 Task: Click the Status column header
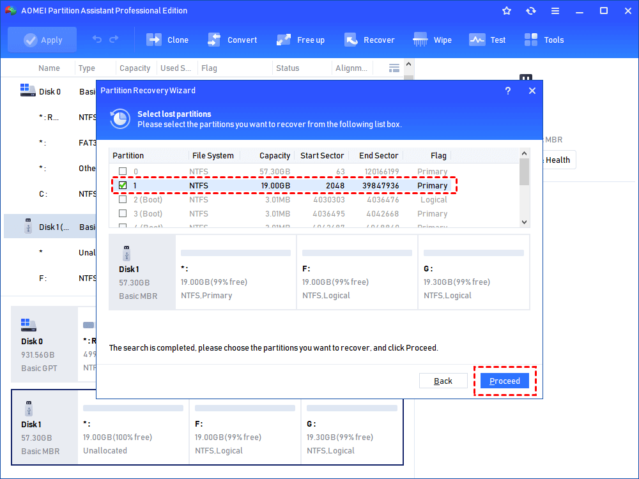coord(288,68)
